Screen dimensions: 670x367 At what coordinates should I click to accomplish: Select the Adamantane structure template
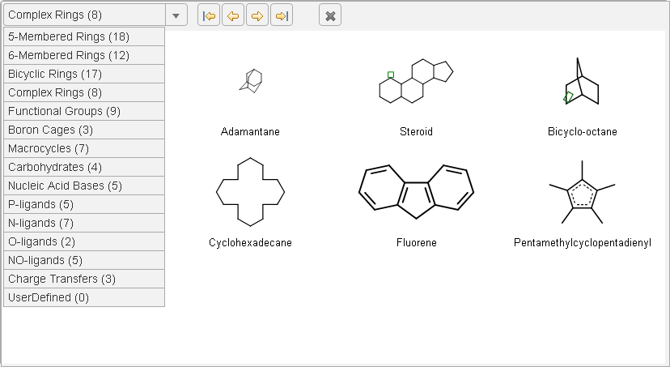250,81
